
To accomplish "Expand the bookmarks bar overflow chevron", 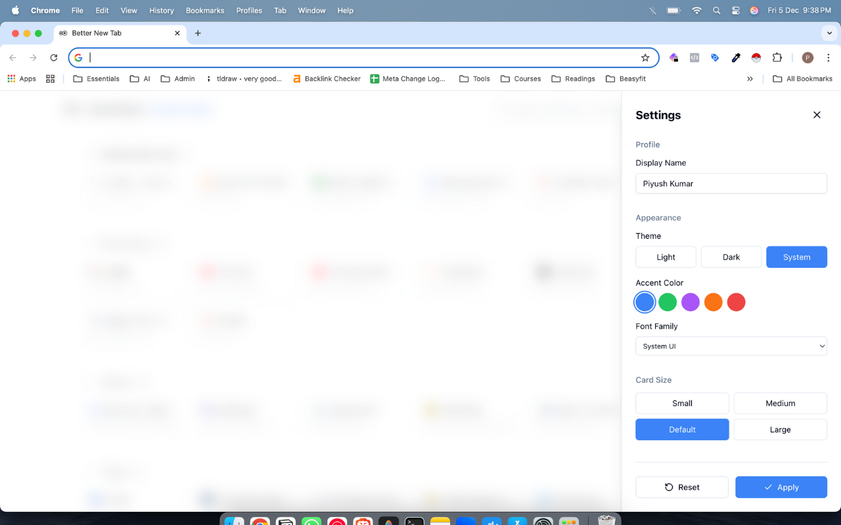I will tap(750, 78).
